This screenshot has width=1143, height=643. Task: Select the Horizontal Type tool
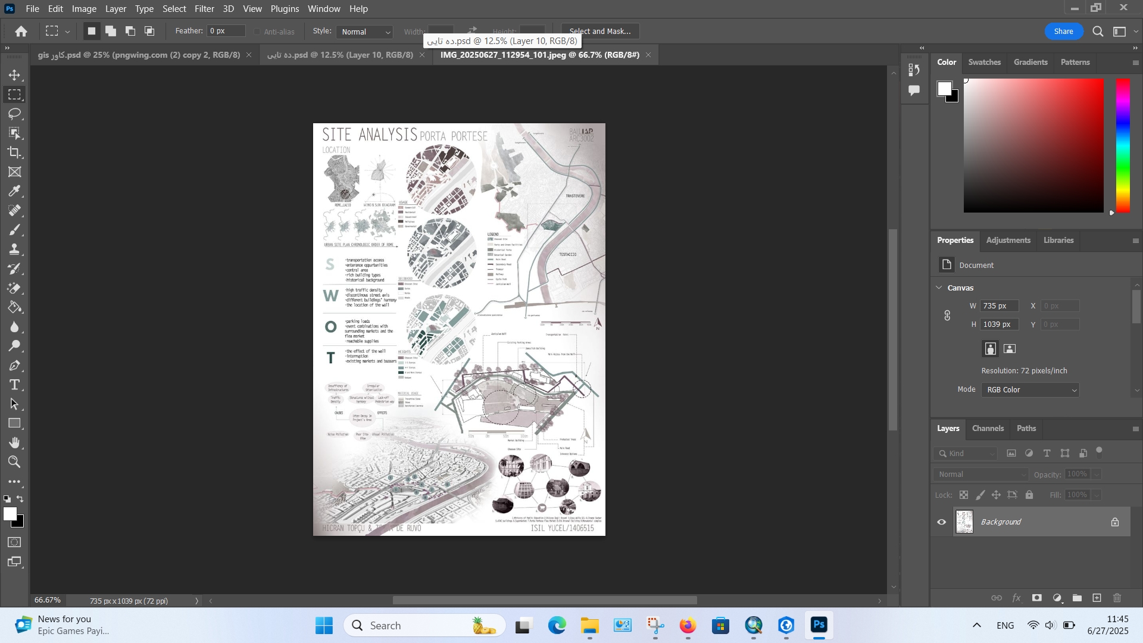(15, 385)
